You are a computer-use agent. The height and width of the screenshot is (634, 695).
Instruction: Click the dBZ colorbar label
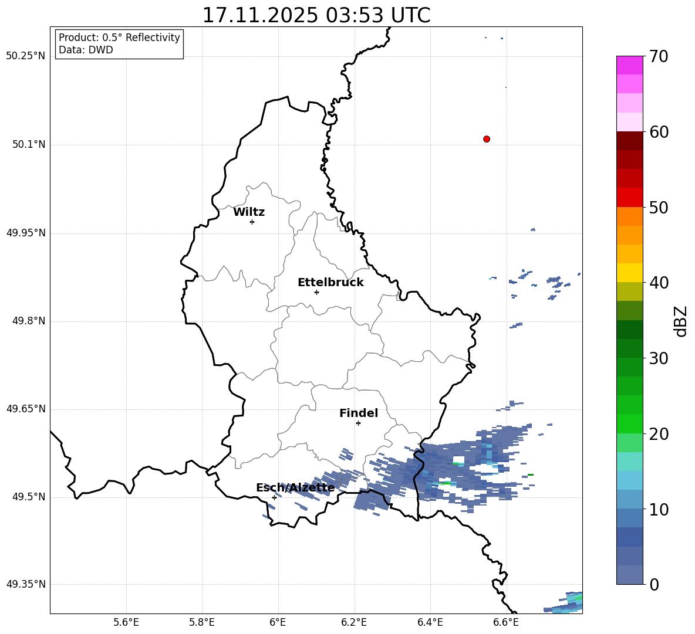tap(681, 321)
